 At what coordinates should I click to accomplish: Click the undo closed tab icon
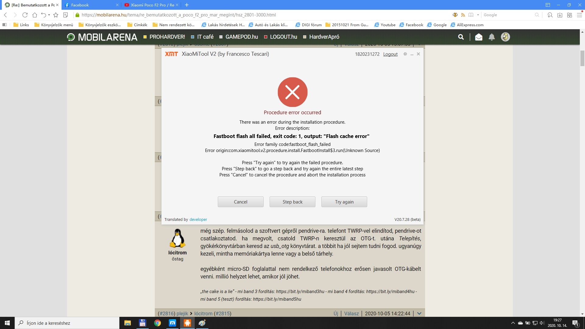pos(44,15)
